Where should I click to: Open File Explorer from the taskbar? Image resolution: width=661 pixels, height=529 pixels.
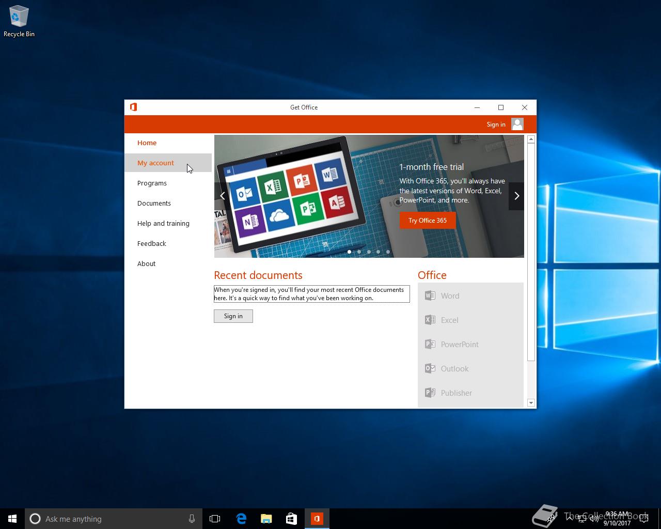pyautogui.click(x=266, y=519)
